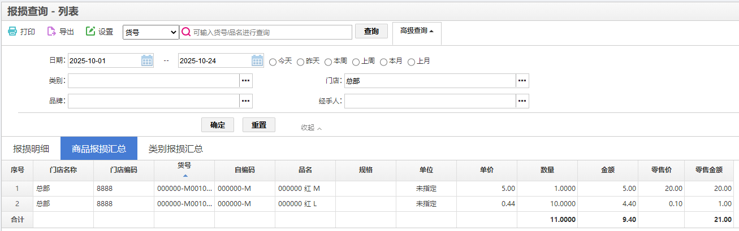Image resolution: width=739 pixels, height=231 pixels.
Task: Open settings (设置) icon
Action: tap(90, 32)
